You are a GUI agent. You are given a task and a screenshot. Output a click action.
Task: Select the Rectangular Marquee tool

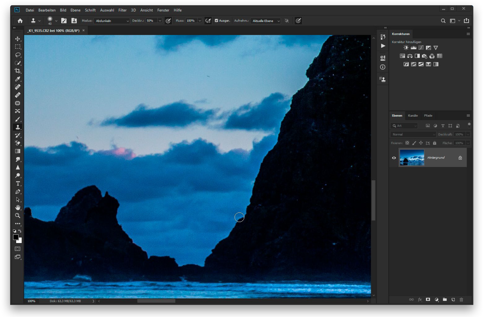click(18, 47)
